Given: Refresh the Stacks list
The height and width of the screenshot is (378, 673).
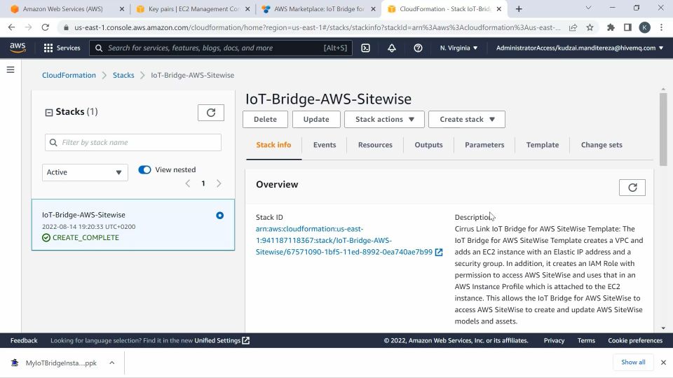Looking at the screenshot, I should [211, 113].
